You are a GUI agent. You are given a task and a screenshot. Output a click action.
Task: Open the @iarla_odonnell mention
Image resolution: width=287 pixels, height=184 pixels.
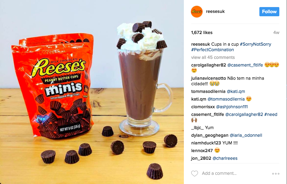click(x=246, y=135)
